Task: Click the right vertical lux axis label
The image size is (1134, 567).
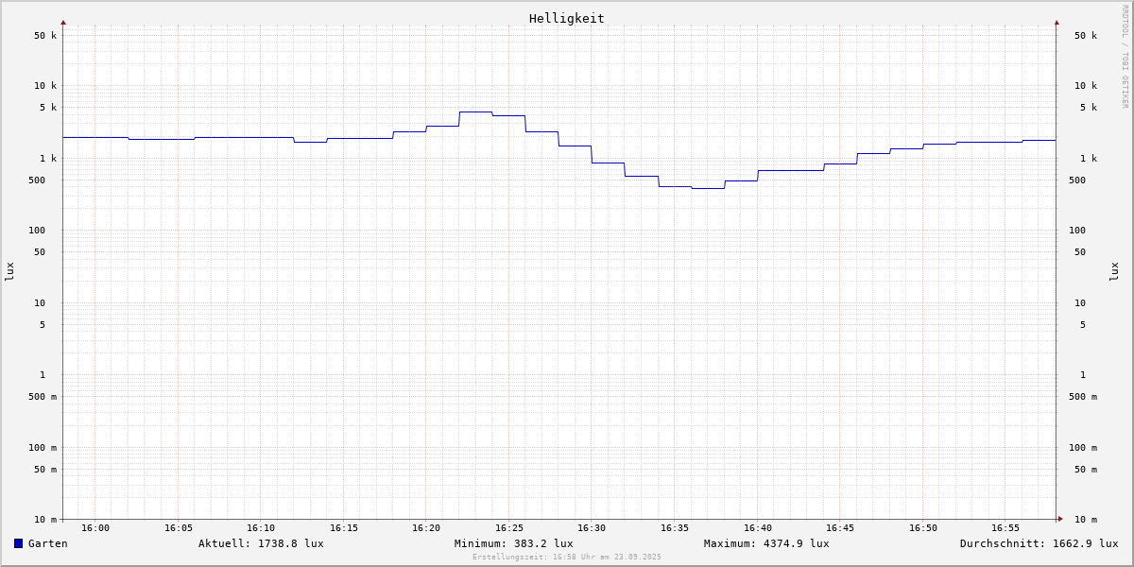Action: point(1114,271)
